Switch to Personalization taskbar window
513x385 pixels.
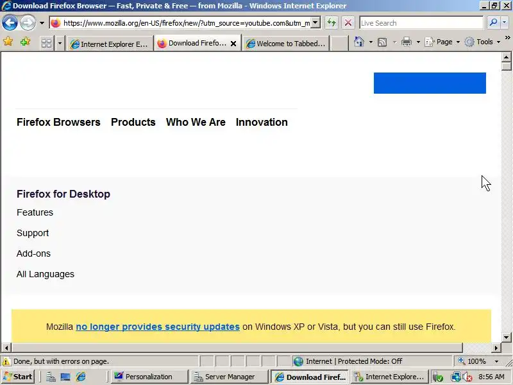coord(149,377)
